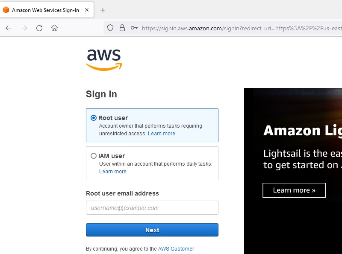342x254 pixels.
Task: Click the AWS logo
Action: tap(104, 59)
